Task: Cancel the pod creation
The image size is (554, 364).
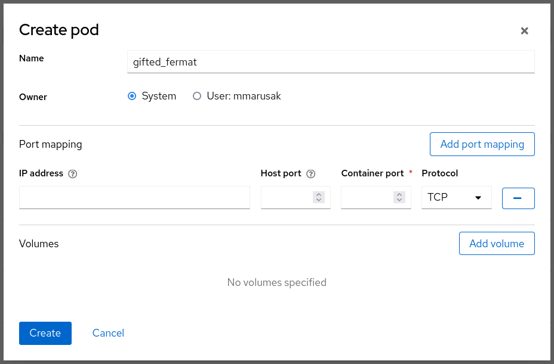Action: (108, 333)
